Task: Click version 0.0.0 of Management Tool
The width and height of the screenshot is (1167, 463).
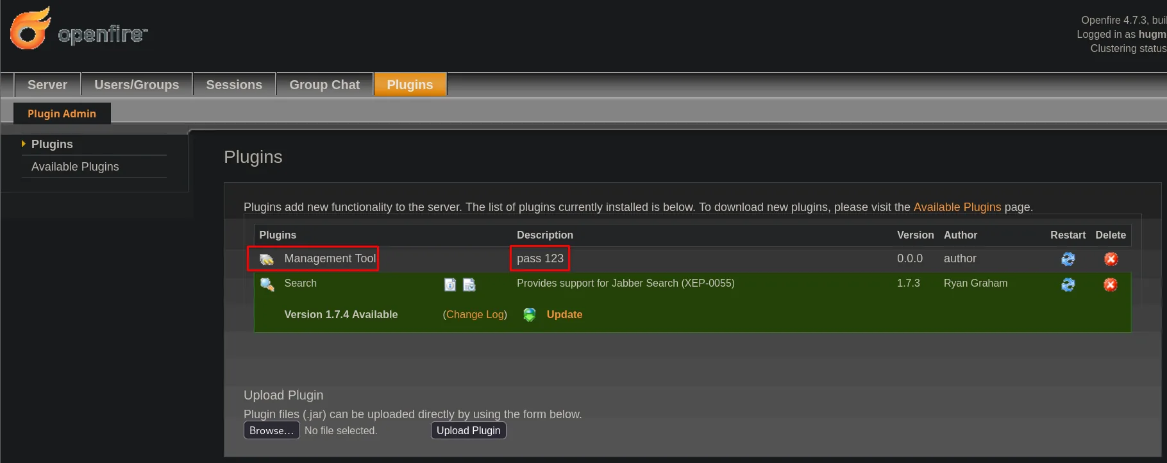Action: (910, 258)
